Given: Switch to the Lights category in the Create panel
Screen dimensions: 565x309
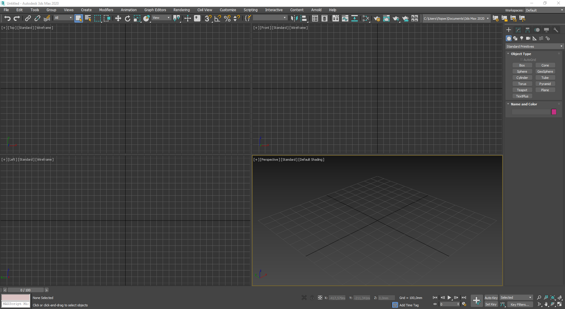Looking at the screenshot, I should pyautogui.click(x=522, y=38).
